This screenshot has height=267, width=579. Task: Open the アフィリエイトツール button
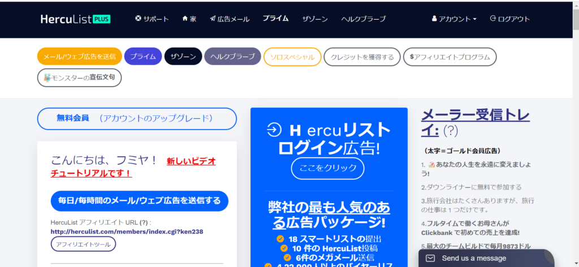(x=83, y=244)
